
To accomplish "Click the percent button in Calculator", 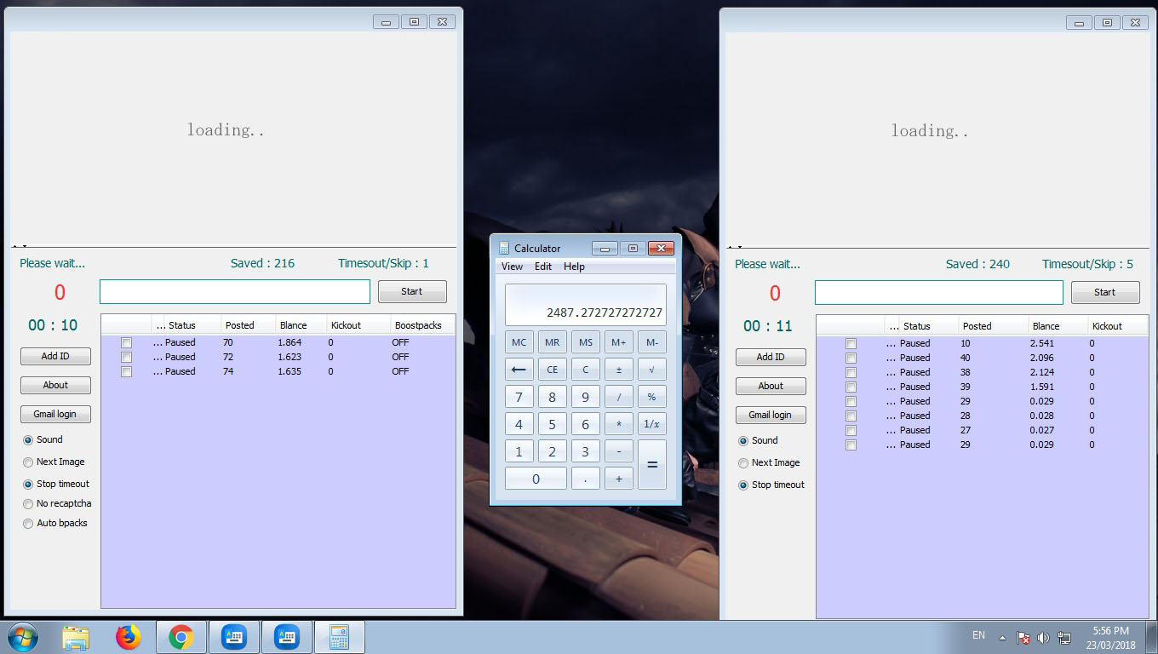I will [x=652, y=397].
